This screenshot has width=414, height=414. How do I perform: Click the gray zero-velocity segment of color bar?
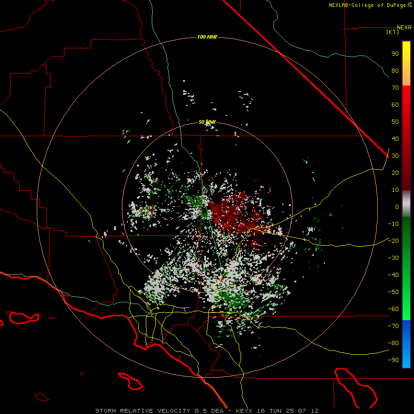(x=406, y=204)
